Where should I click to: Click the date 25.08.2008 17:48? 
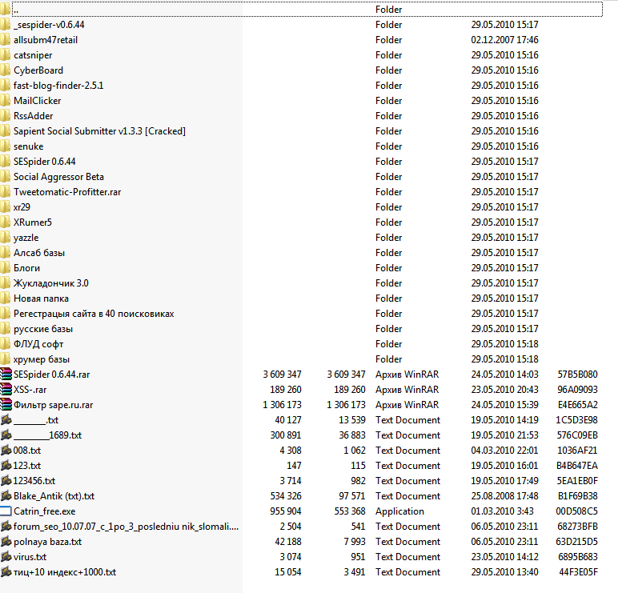click(x=504, y=496)
